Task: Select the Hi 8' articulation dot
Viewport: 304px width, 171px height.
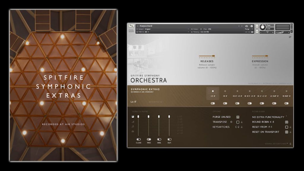Action: [x=225, y=91]
